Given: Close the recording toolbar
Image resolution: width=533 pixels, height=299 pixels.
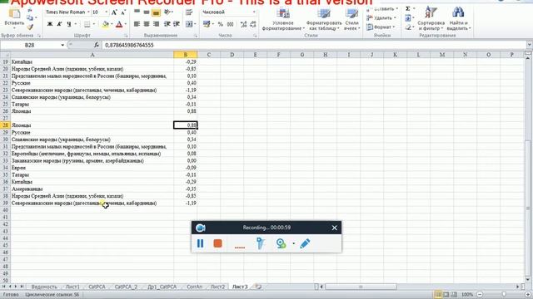Looking at the screenshot, I should 335,228.
